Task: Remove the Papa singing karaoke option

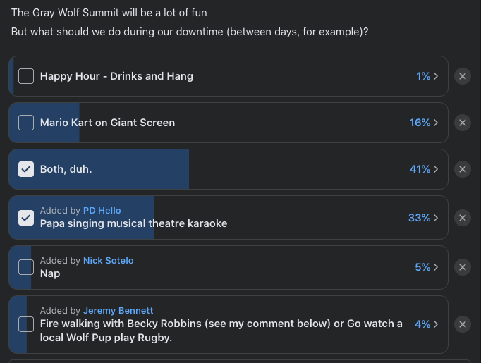Action: pyautogui.click(x=463, y=218)
